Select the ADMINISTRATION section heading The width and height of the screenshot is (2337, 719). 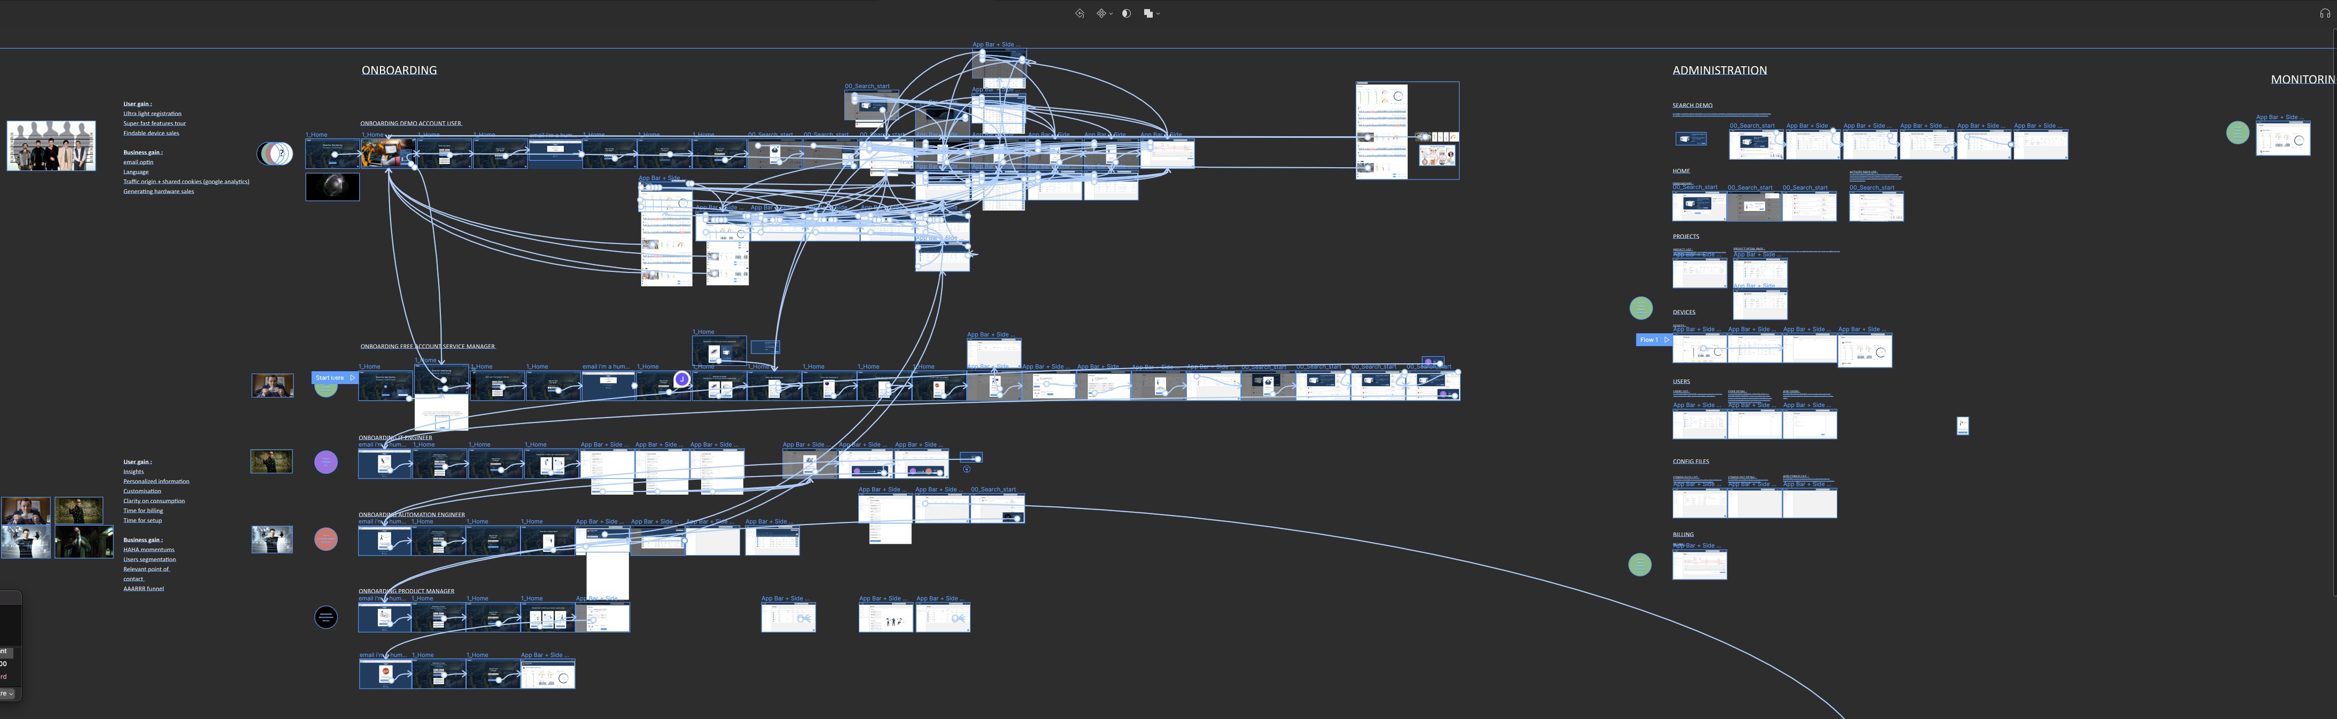1719,70
